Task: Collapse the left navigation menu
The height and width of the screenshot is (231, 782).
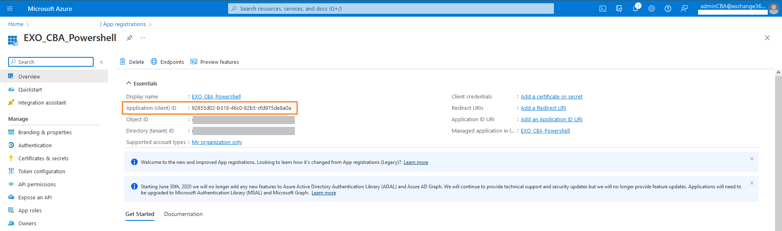Action: 101,62
